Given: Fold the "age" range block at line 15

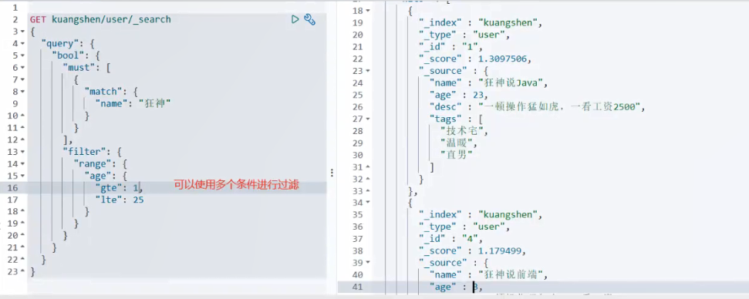Looking at the screenshot, I should [x=22, y=176].
